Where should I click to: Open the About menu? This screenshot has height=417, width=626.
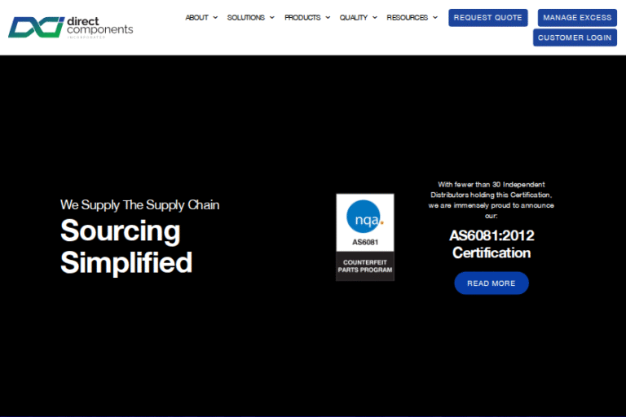click(x=196, y=17)
